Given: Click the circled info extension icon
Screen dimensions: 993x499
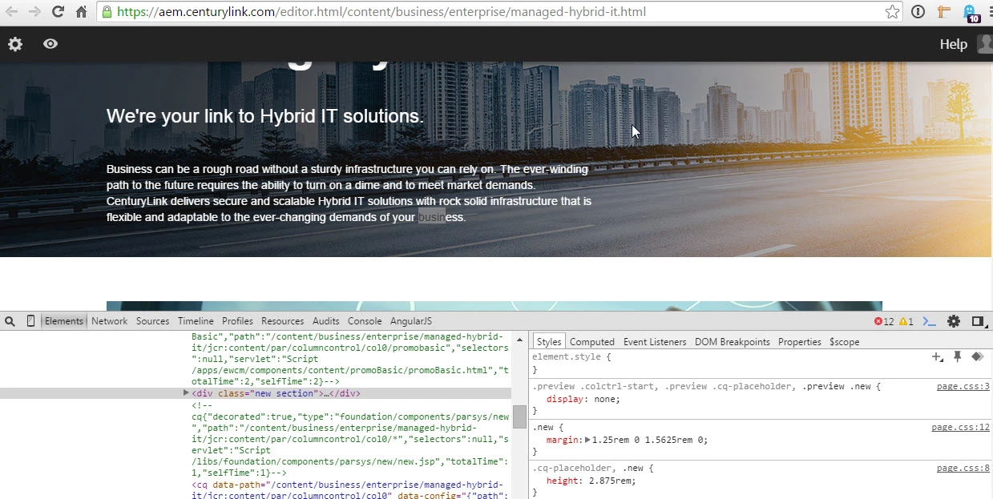Looking at the screenshot, I should click(918, 12).
